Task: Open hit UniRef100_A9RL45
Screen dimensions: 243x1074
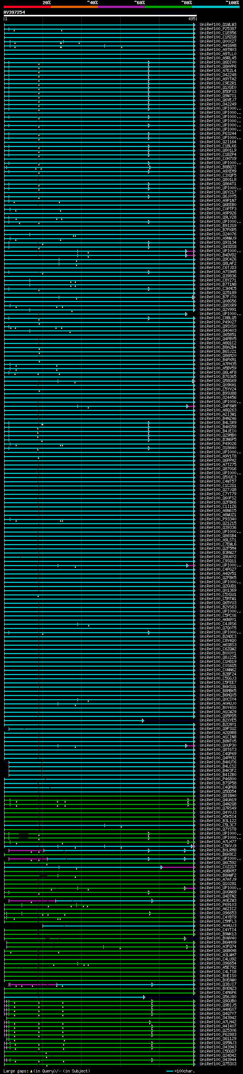Action: [x=218, y=58]
